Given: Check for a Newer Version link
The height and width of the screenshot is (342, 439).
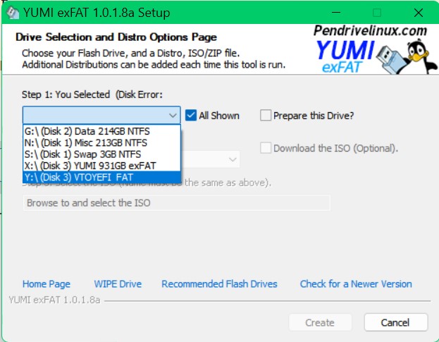Looking at the screenshot, I should click(x=356, y=284).
